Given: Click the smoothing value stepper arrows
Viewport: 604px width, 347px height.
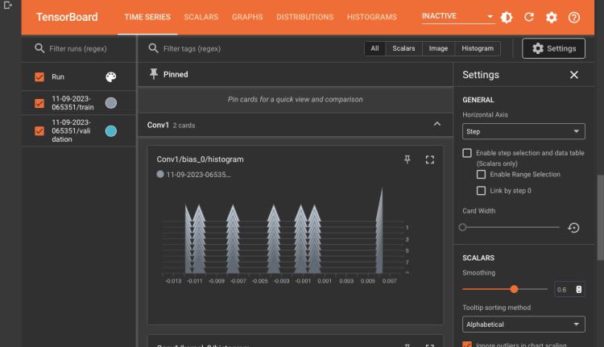Looking at the screenshot, I should (578, 289).
